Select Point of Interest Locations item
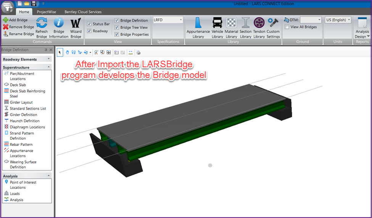This screenshot has height=218, width=372. pyautogui.click(x=20, y=185)
